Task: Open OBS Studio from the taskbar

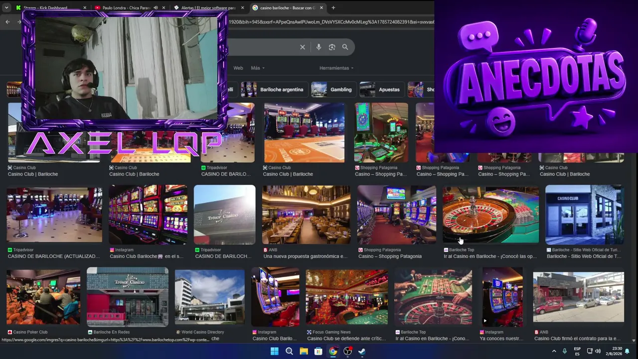Action: pyautogui.click(x=347, y=351)
